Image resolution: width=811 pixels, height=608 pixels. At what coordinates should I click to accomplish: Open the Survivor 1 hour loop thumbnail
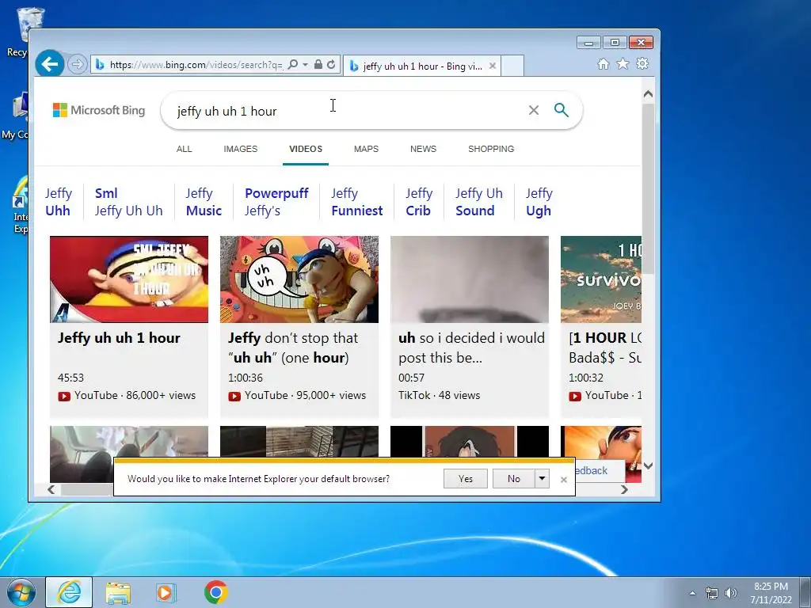click(x=601, y=279)
